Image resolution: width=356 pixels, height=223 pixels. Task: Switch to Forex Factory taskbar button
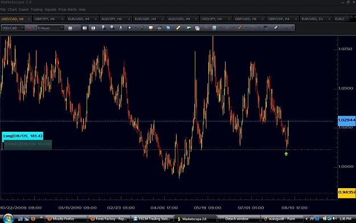click(109, 218)
